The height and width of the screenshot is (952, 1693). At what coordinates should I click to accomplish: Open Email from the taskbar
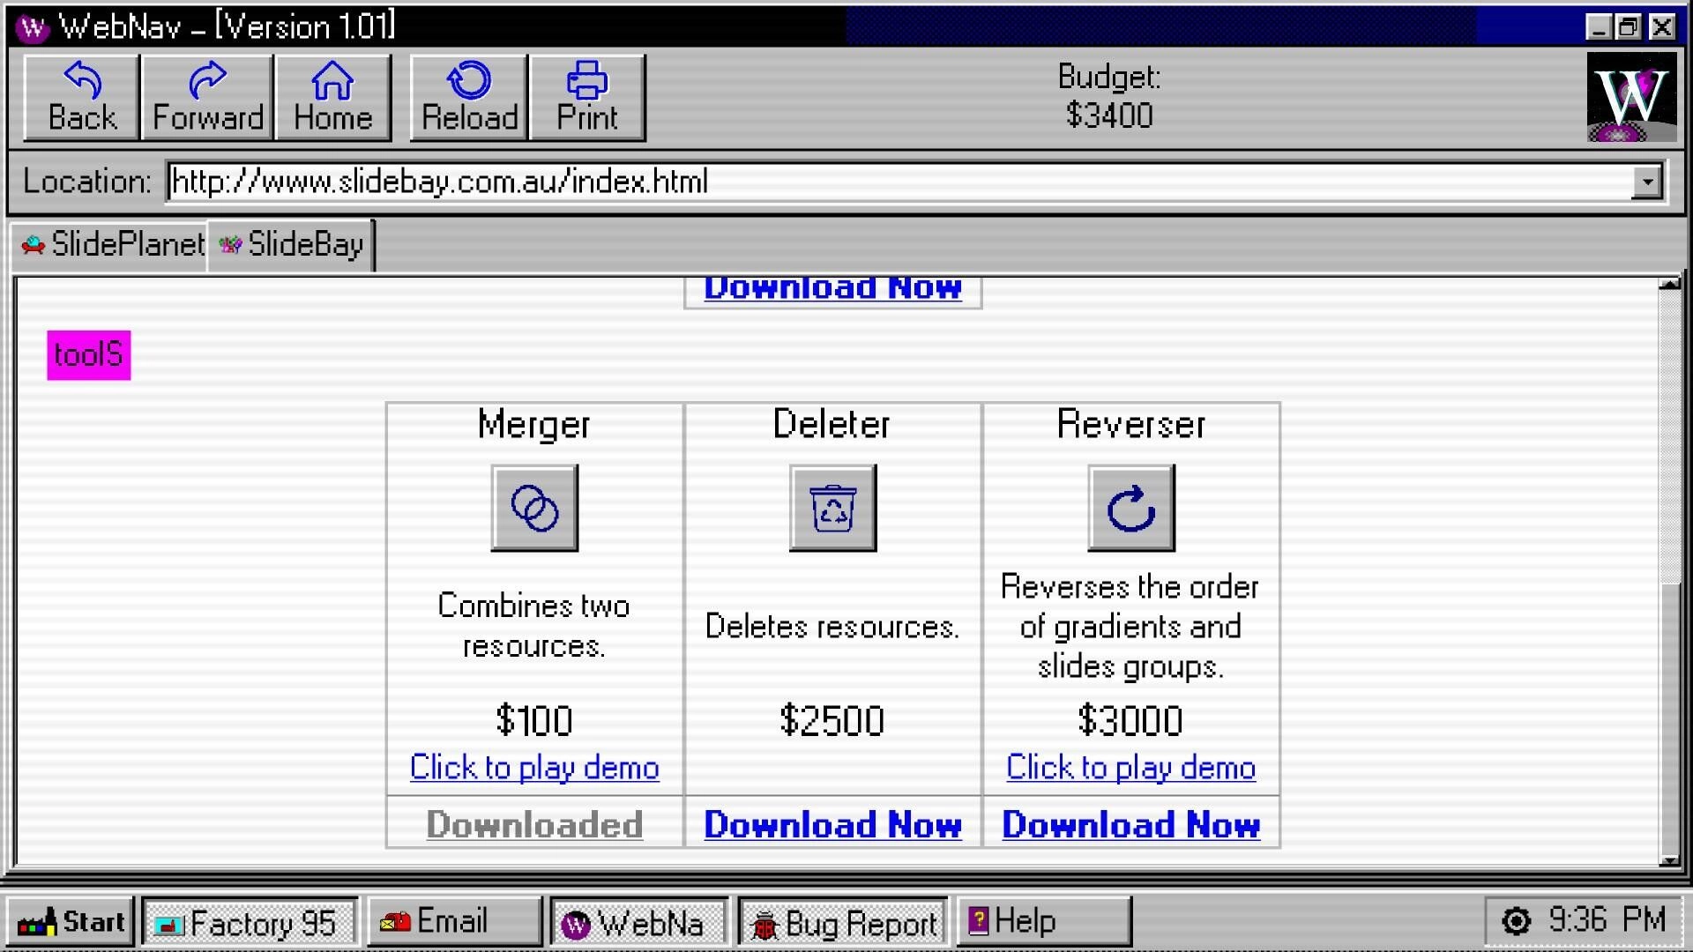[453, 920]
